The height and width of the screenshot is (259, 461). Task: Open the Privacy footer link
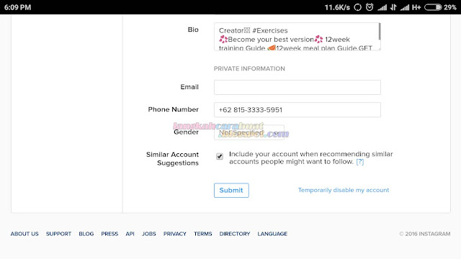[x=175, y=234]
